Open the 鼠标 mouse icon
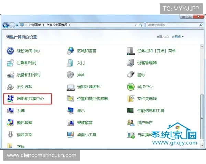The width and height of the screenshot is (206, 164). (x=131, y=75)
